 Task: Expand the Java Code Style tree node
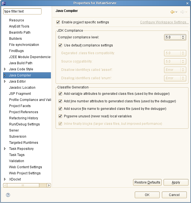[x=5, y=69]
